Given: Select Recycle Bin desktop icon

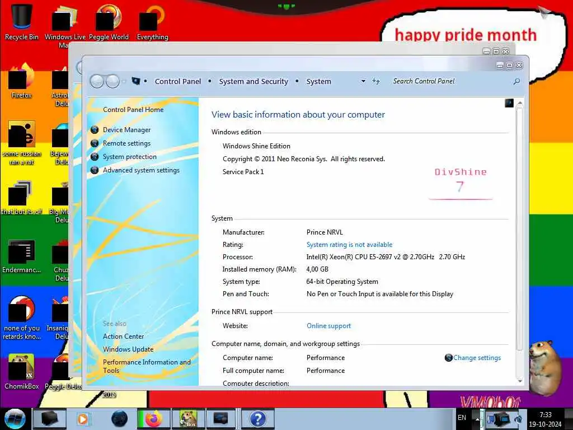Looking at the screenshot, I should click(22, 21).
